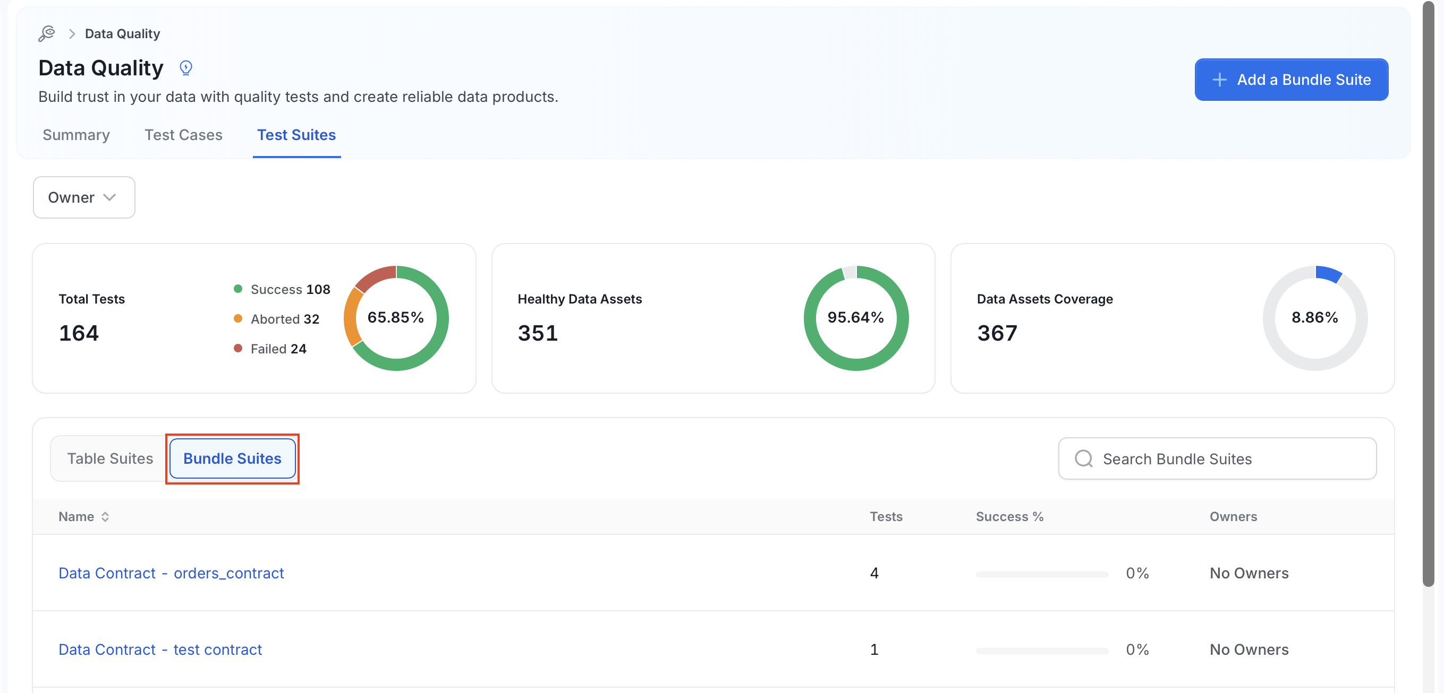Click the Total Tests donut chart
The image size is (1444, 693).
pyautogui.click(x=396, y=318)
